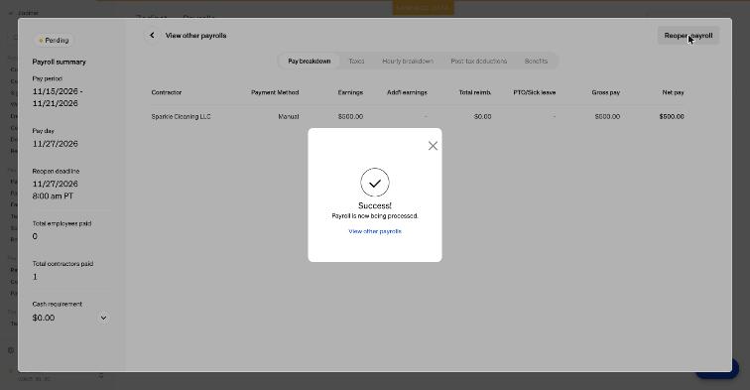The image size is (750, 390).
Task: Click the Reopen payroll button
Action: 687,36
